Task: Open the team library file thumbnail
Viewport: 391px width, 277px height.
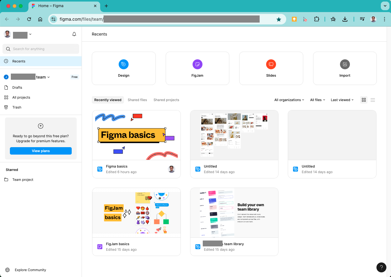Action: coord(234,213)
